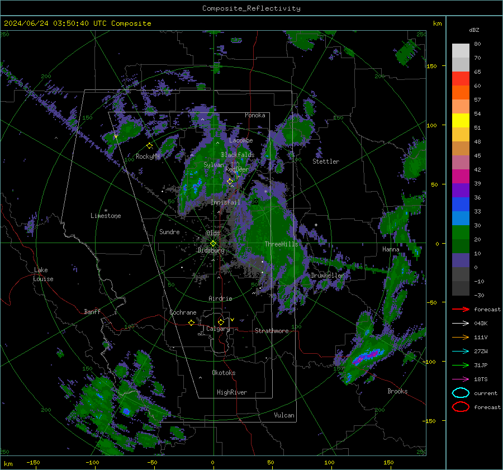Click the Lake Louise label
Screen dimensions: 503x470
point(43,274)
